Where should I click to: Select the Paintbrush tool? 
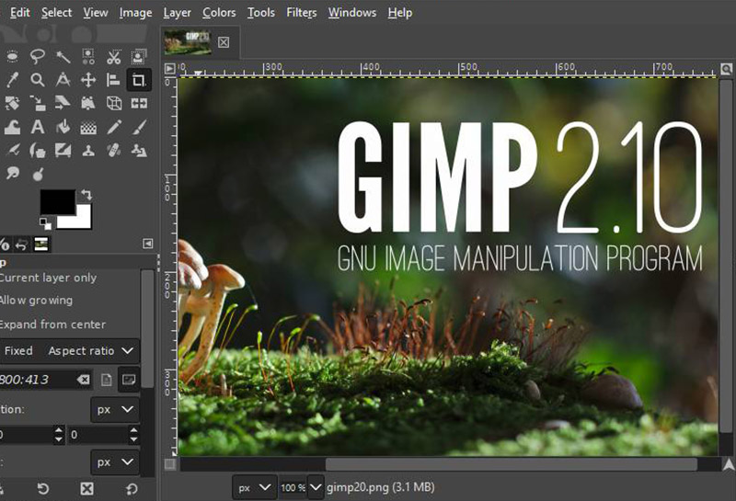pos(139,127)
